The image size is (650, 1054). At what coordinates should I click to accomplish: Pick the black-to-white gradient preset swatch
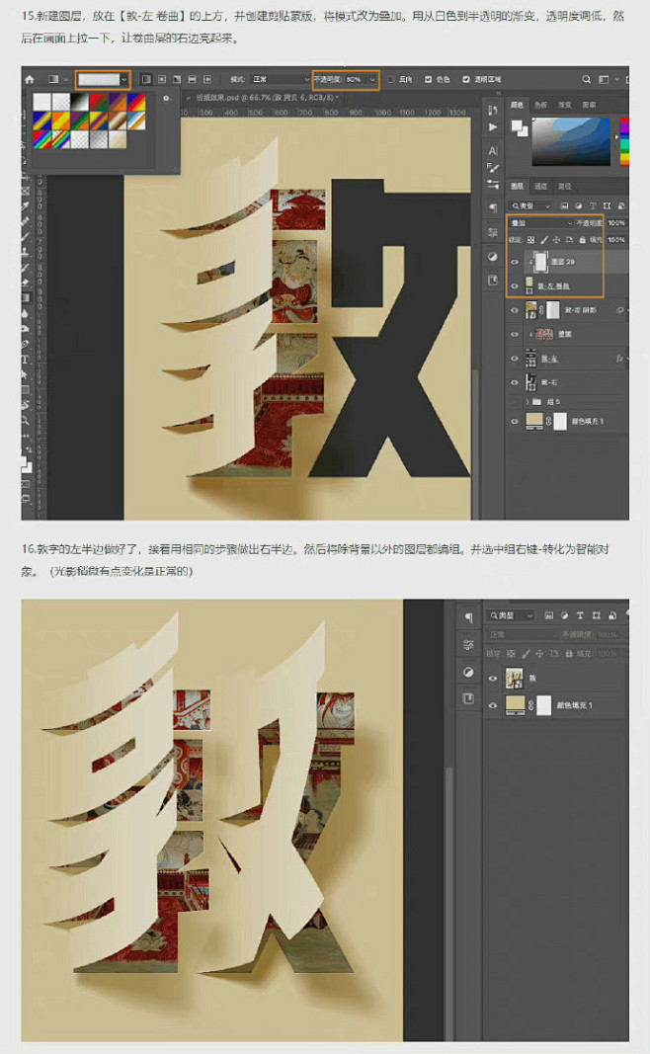80,102
